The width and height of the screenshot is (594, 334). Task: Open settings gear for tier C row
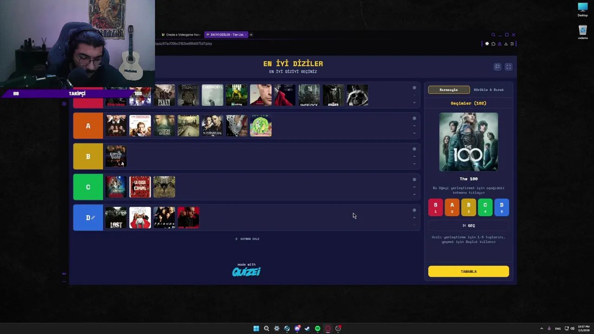(x=414, y=180)
